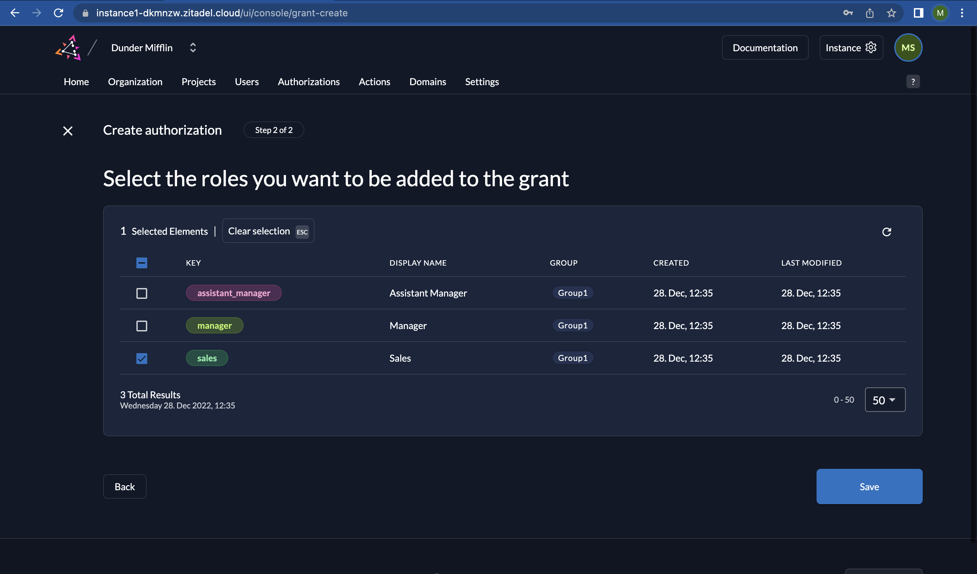Uncheck the sales role checkbox
Screen dimensions: 977x574
point(141,358)
